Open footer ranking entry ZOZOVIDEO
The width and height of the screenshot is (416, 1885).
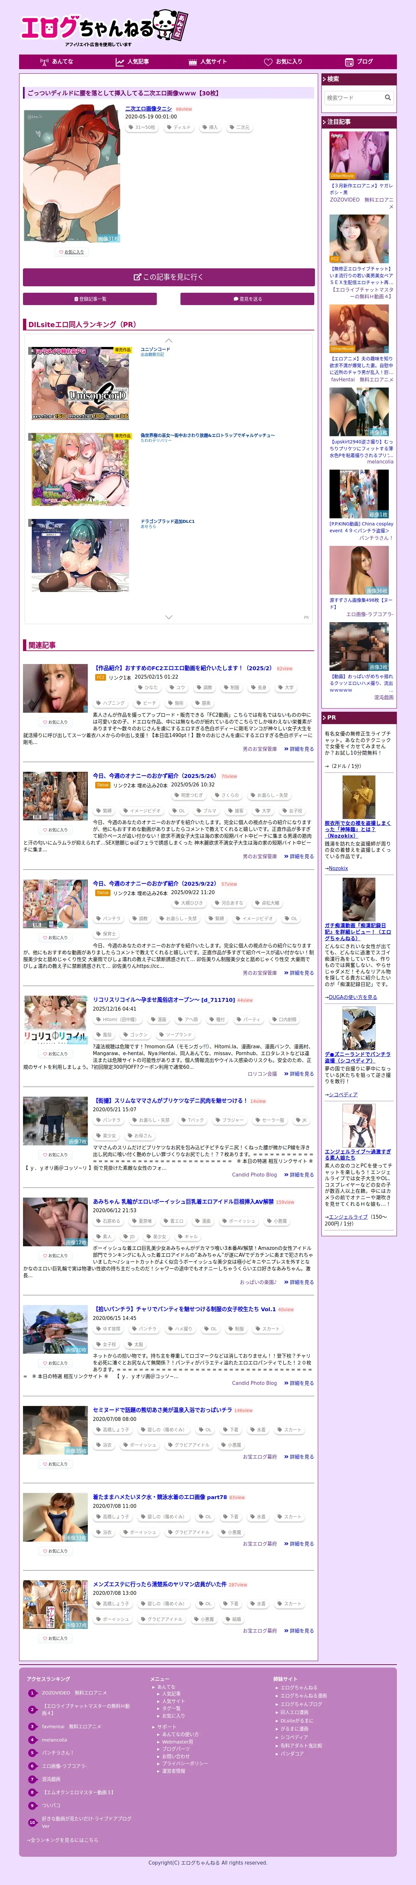tap(74, 1693)
